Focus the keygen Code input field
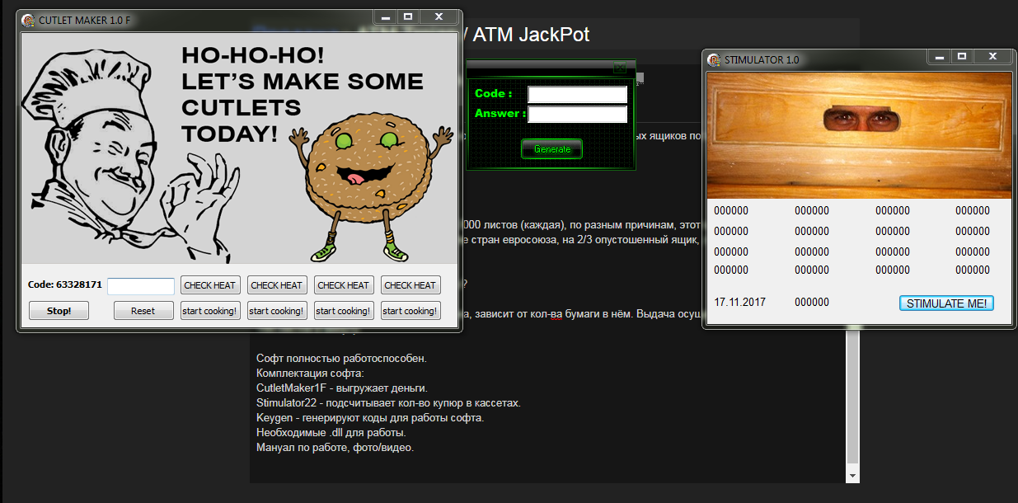Image resolution: width=1018 pixels, height=503 pixels. (577, 95)
